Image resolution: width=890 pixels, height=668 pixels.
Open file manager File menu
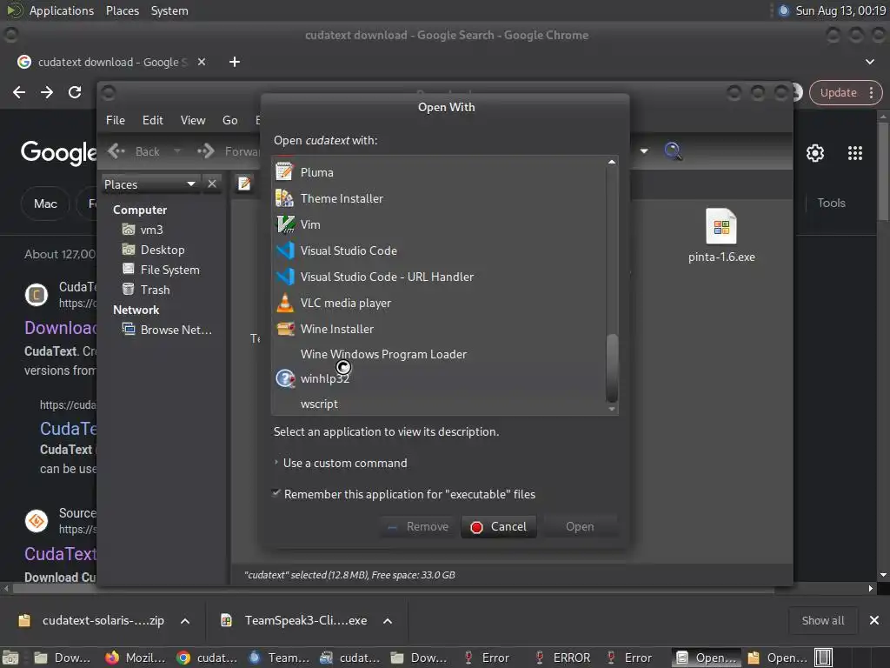tap(116, 120)
